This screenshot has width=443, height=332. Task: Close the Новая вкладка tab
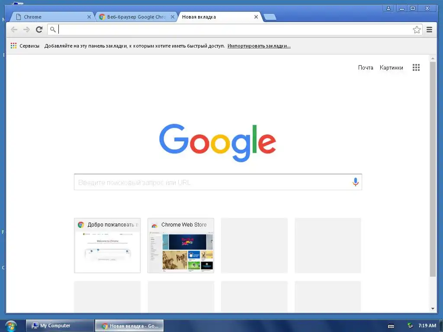[256, 17]
